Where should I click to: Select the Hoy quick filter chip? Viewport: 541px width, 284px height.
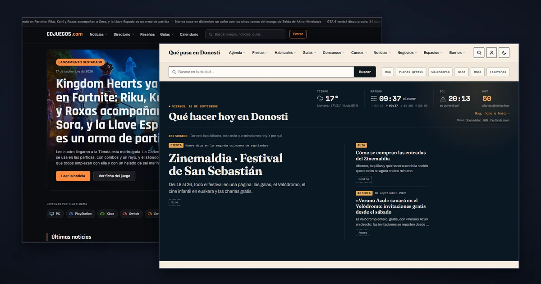pos(388,72)
